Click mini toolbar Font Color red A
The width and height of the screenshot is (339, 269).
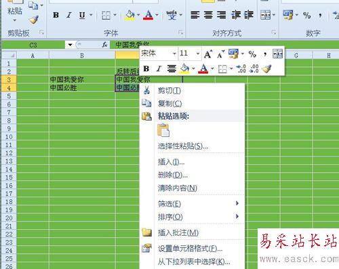pyautogui.click(x=203, y=68)
